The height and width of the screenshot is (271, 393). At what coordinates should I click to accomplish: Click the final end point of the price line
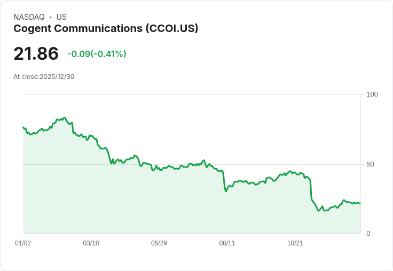pos(360,203)
